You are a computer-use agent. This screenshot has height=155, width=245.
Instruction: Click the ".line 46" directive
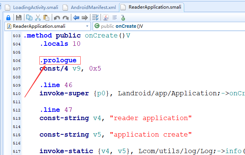[56, 85]
